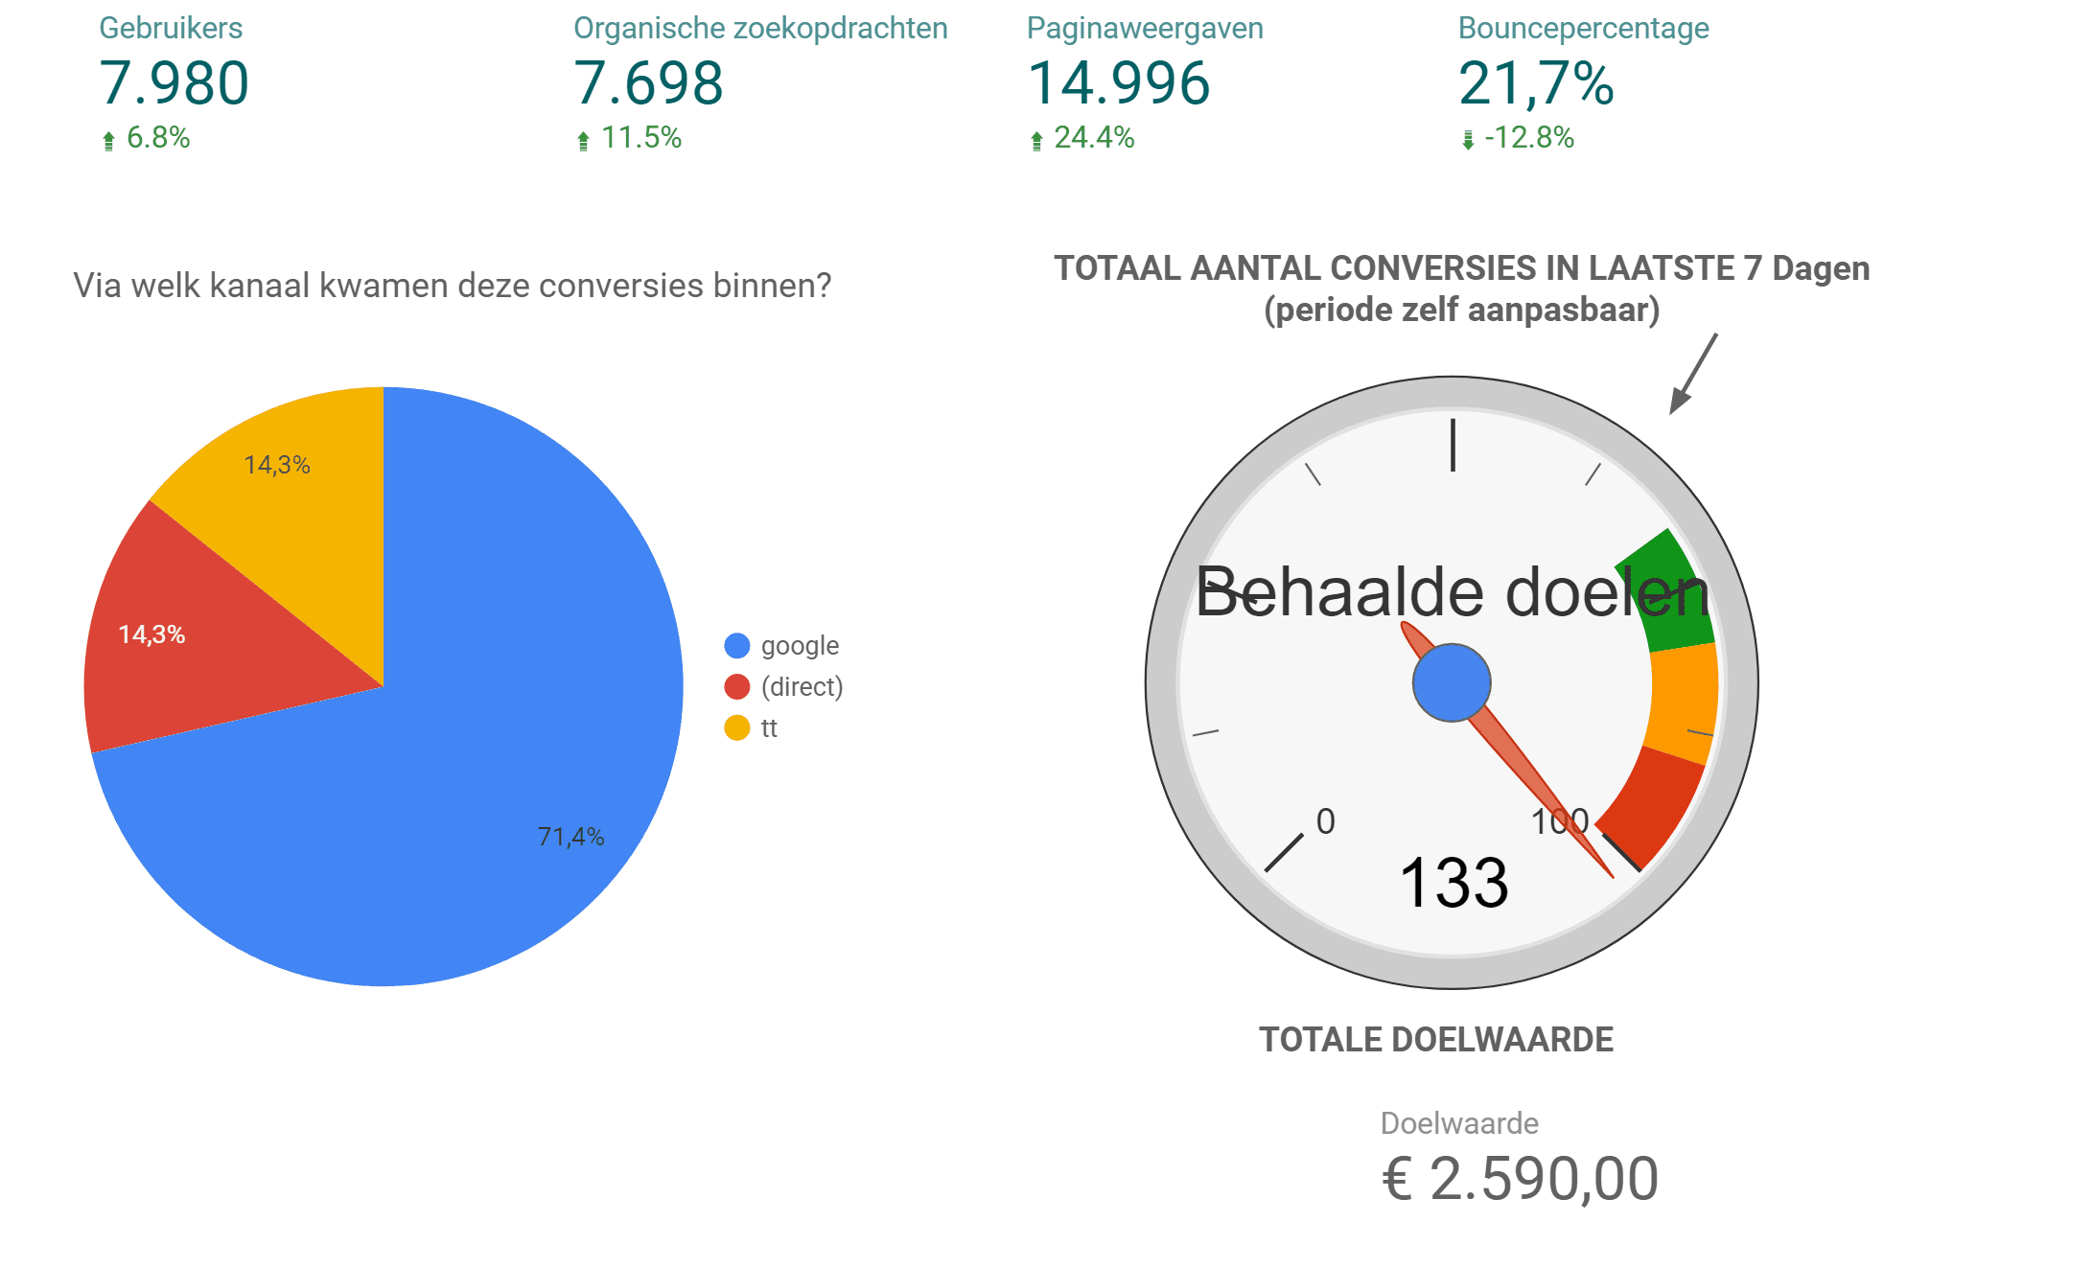Click the gauge minimum label 0

[x=1325, y=821]
